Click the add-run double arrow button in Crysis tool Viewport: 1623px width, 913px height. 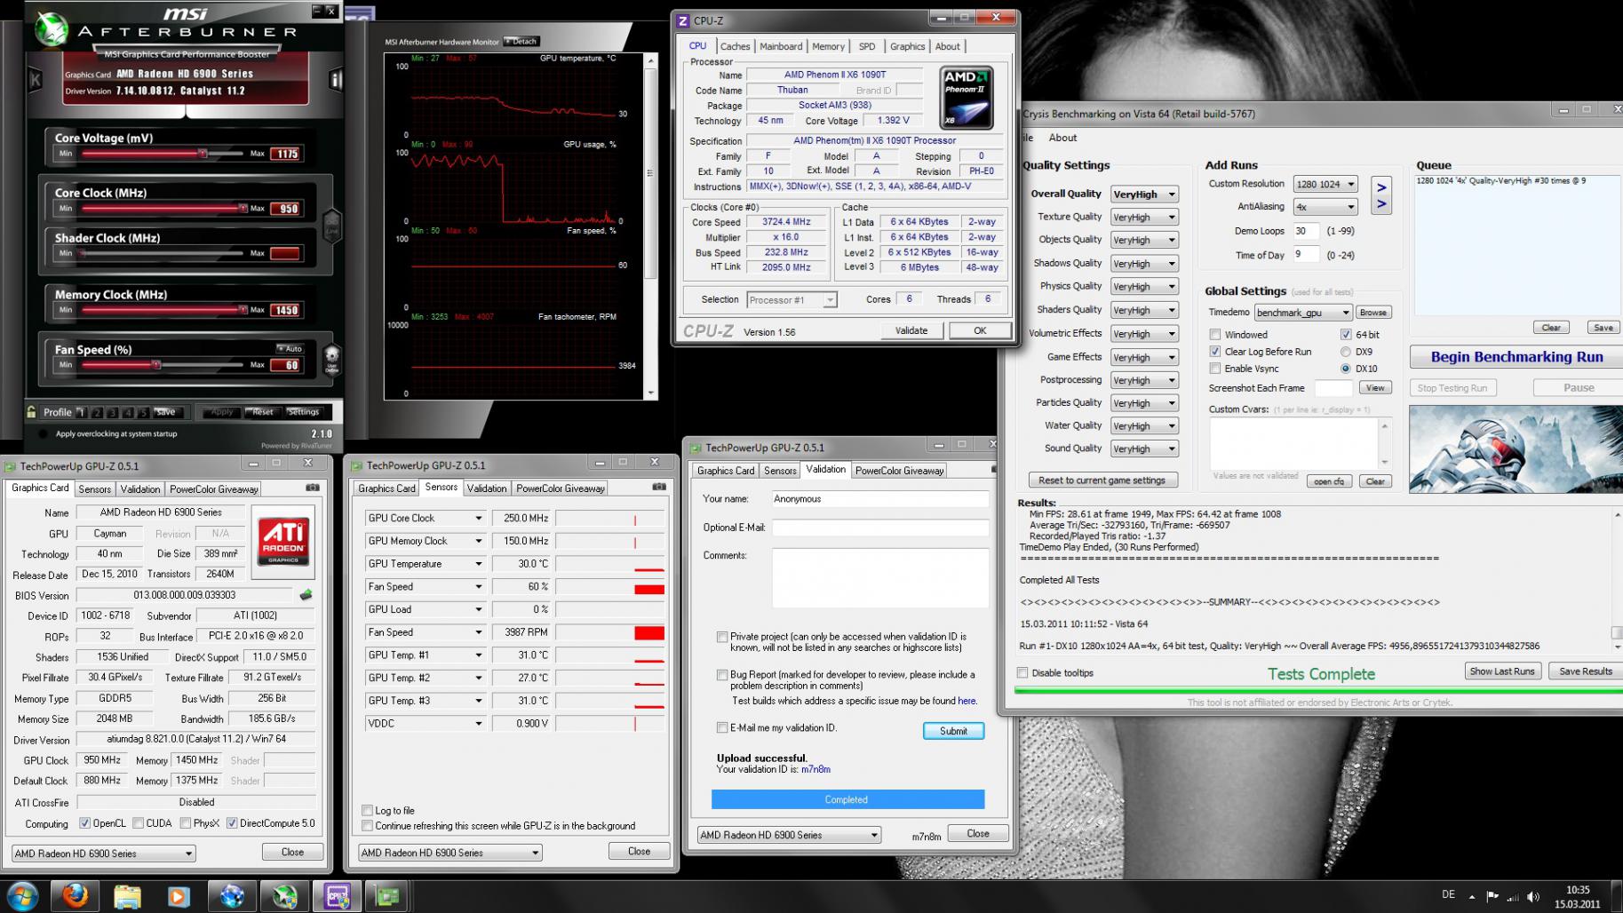[x=1381, y=195]
